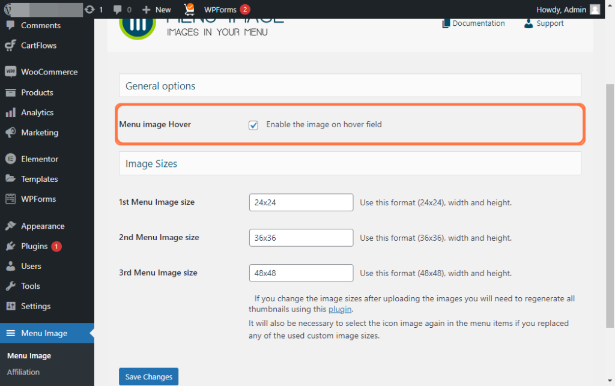Open Products in the sidebar

(37, 92)
